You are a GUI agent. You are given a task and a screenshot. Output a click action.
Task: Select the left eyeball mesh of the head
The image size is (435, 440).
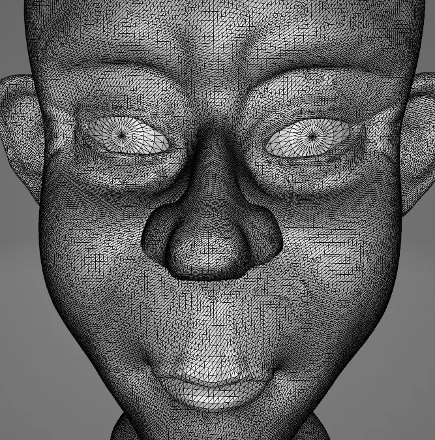tap(128, 136)
